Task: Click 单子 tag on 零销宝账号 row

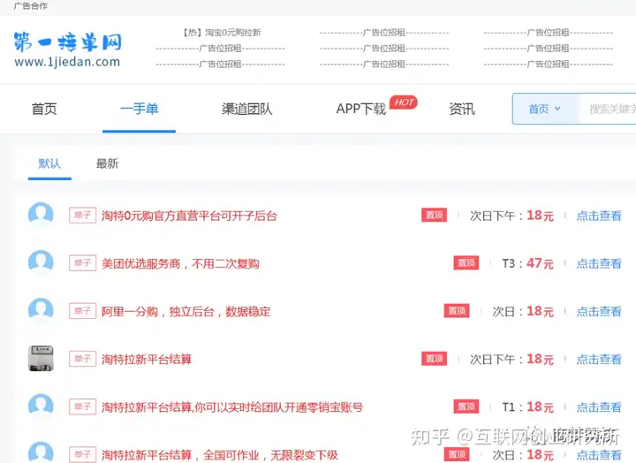Action: [82, 406]
